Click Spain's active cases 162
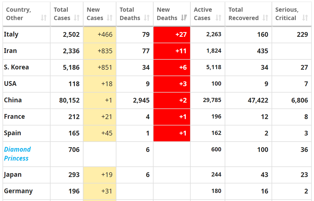Screen dimensions: 314x201 (x=216, y=133)
